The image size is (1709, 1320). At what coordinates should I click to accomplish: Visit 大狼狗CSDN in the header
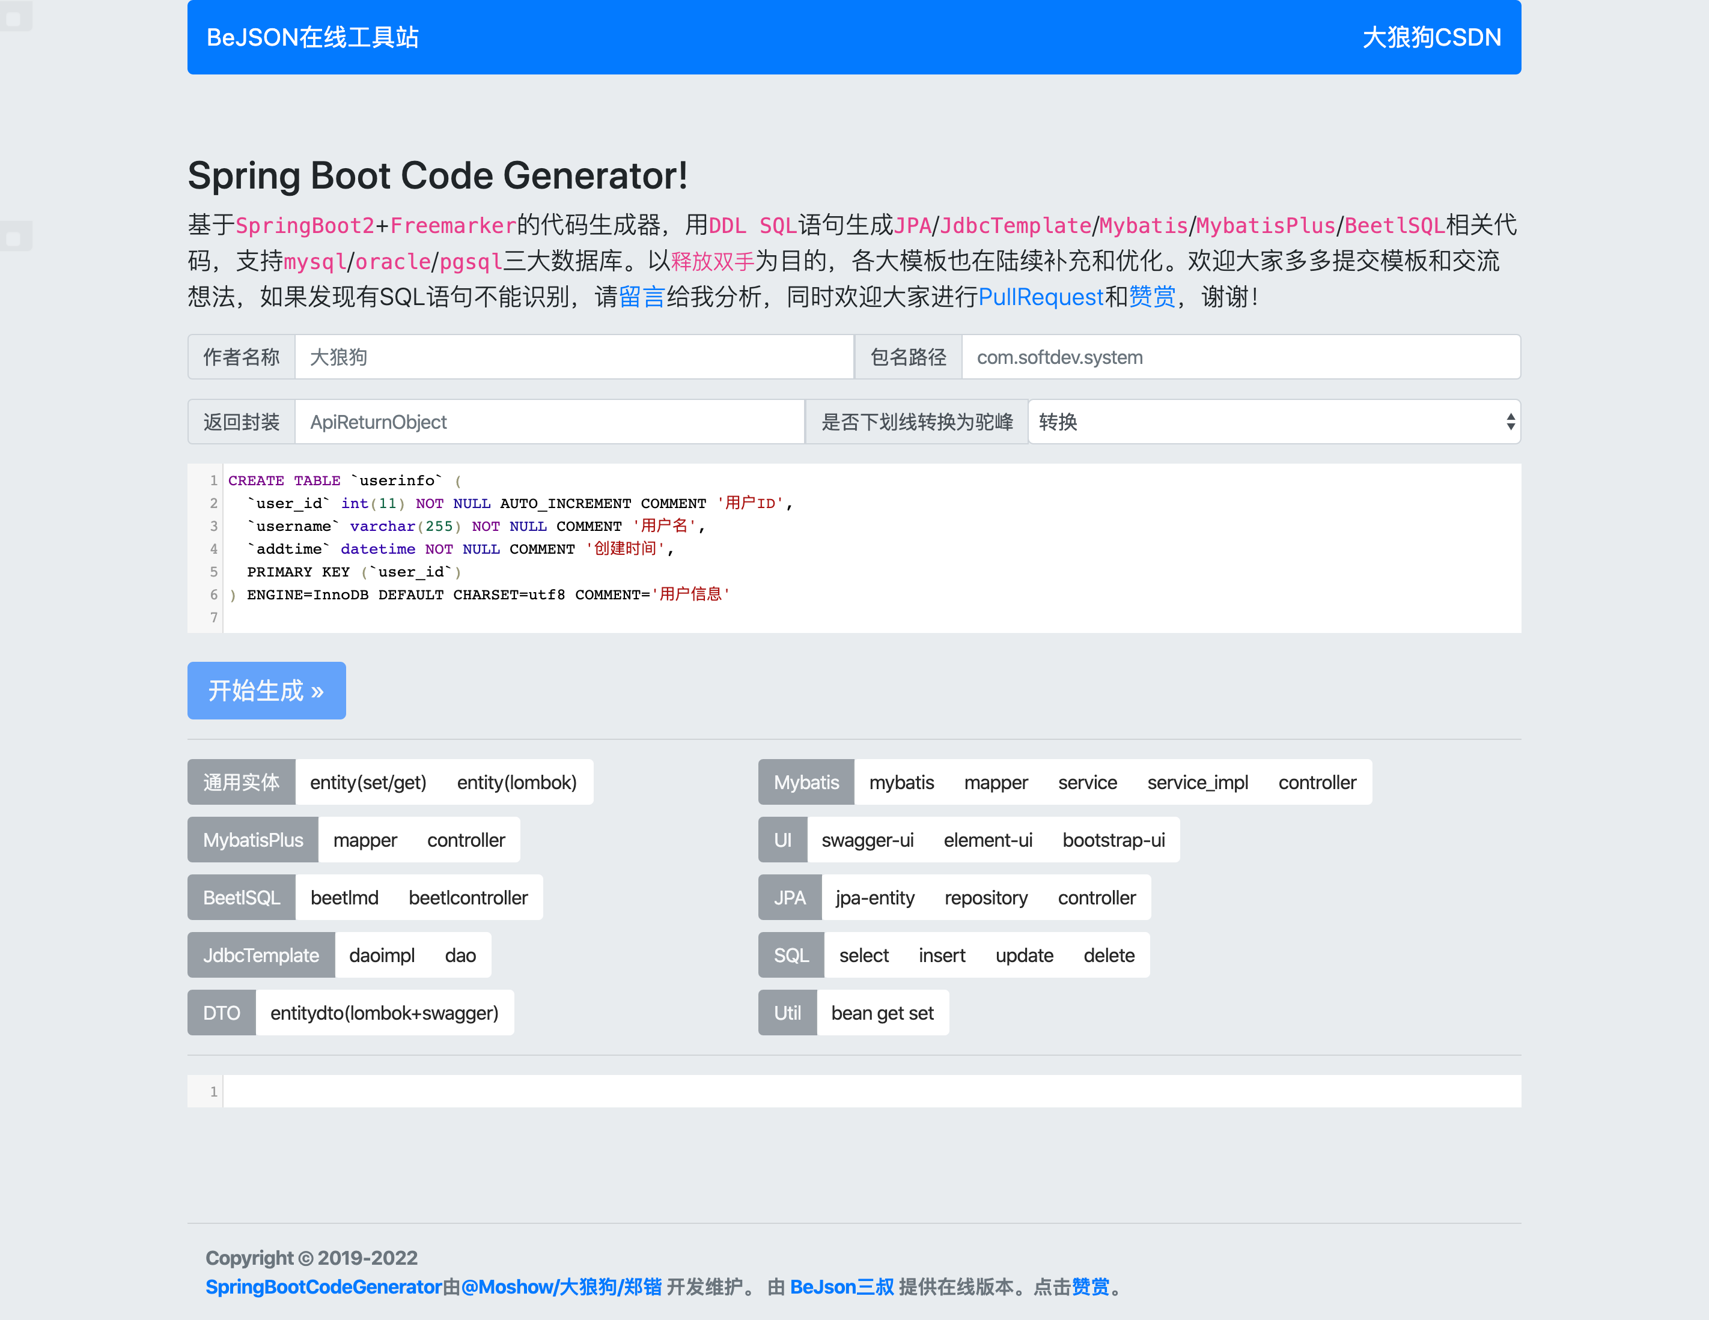(x=1431, y=38)
